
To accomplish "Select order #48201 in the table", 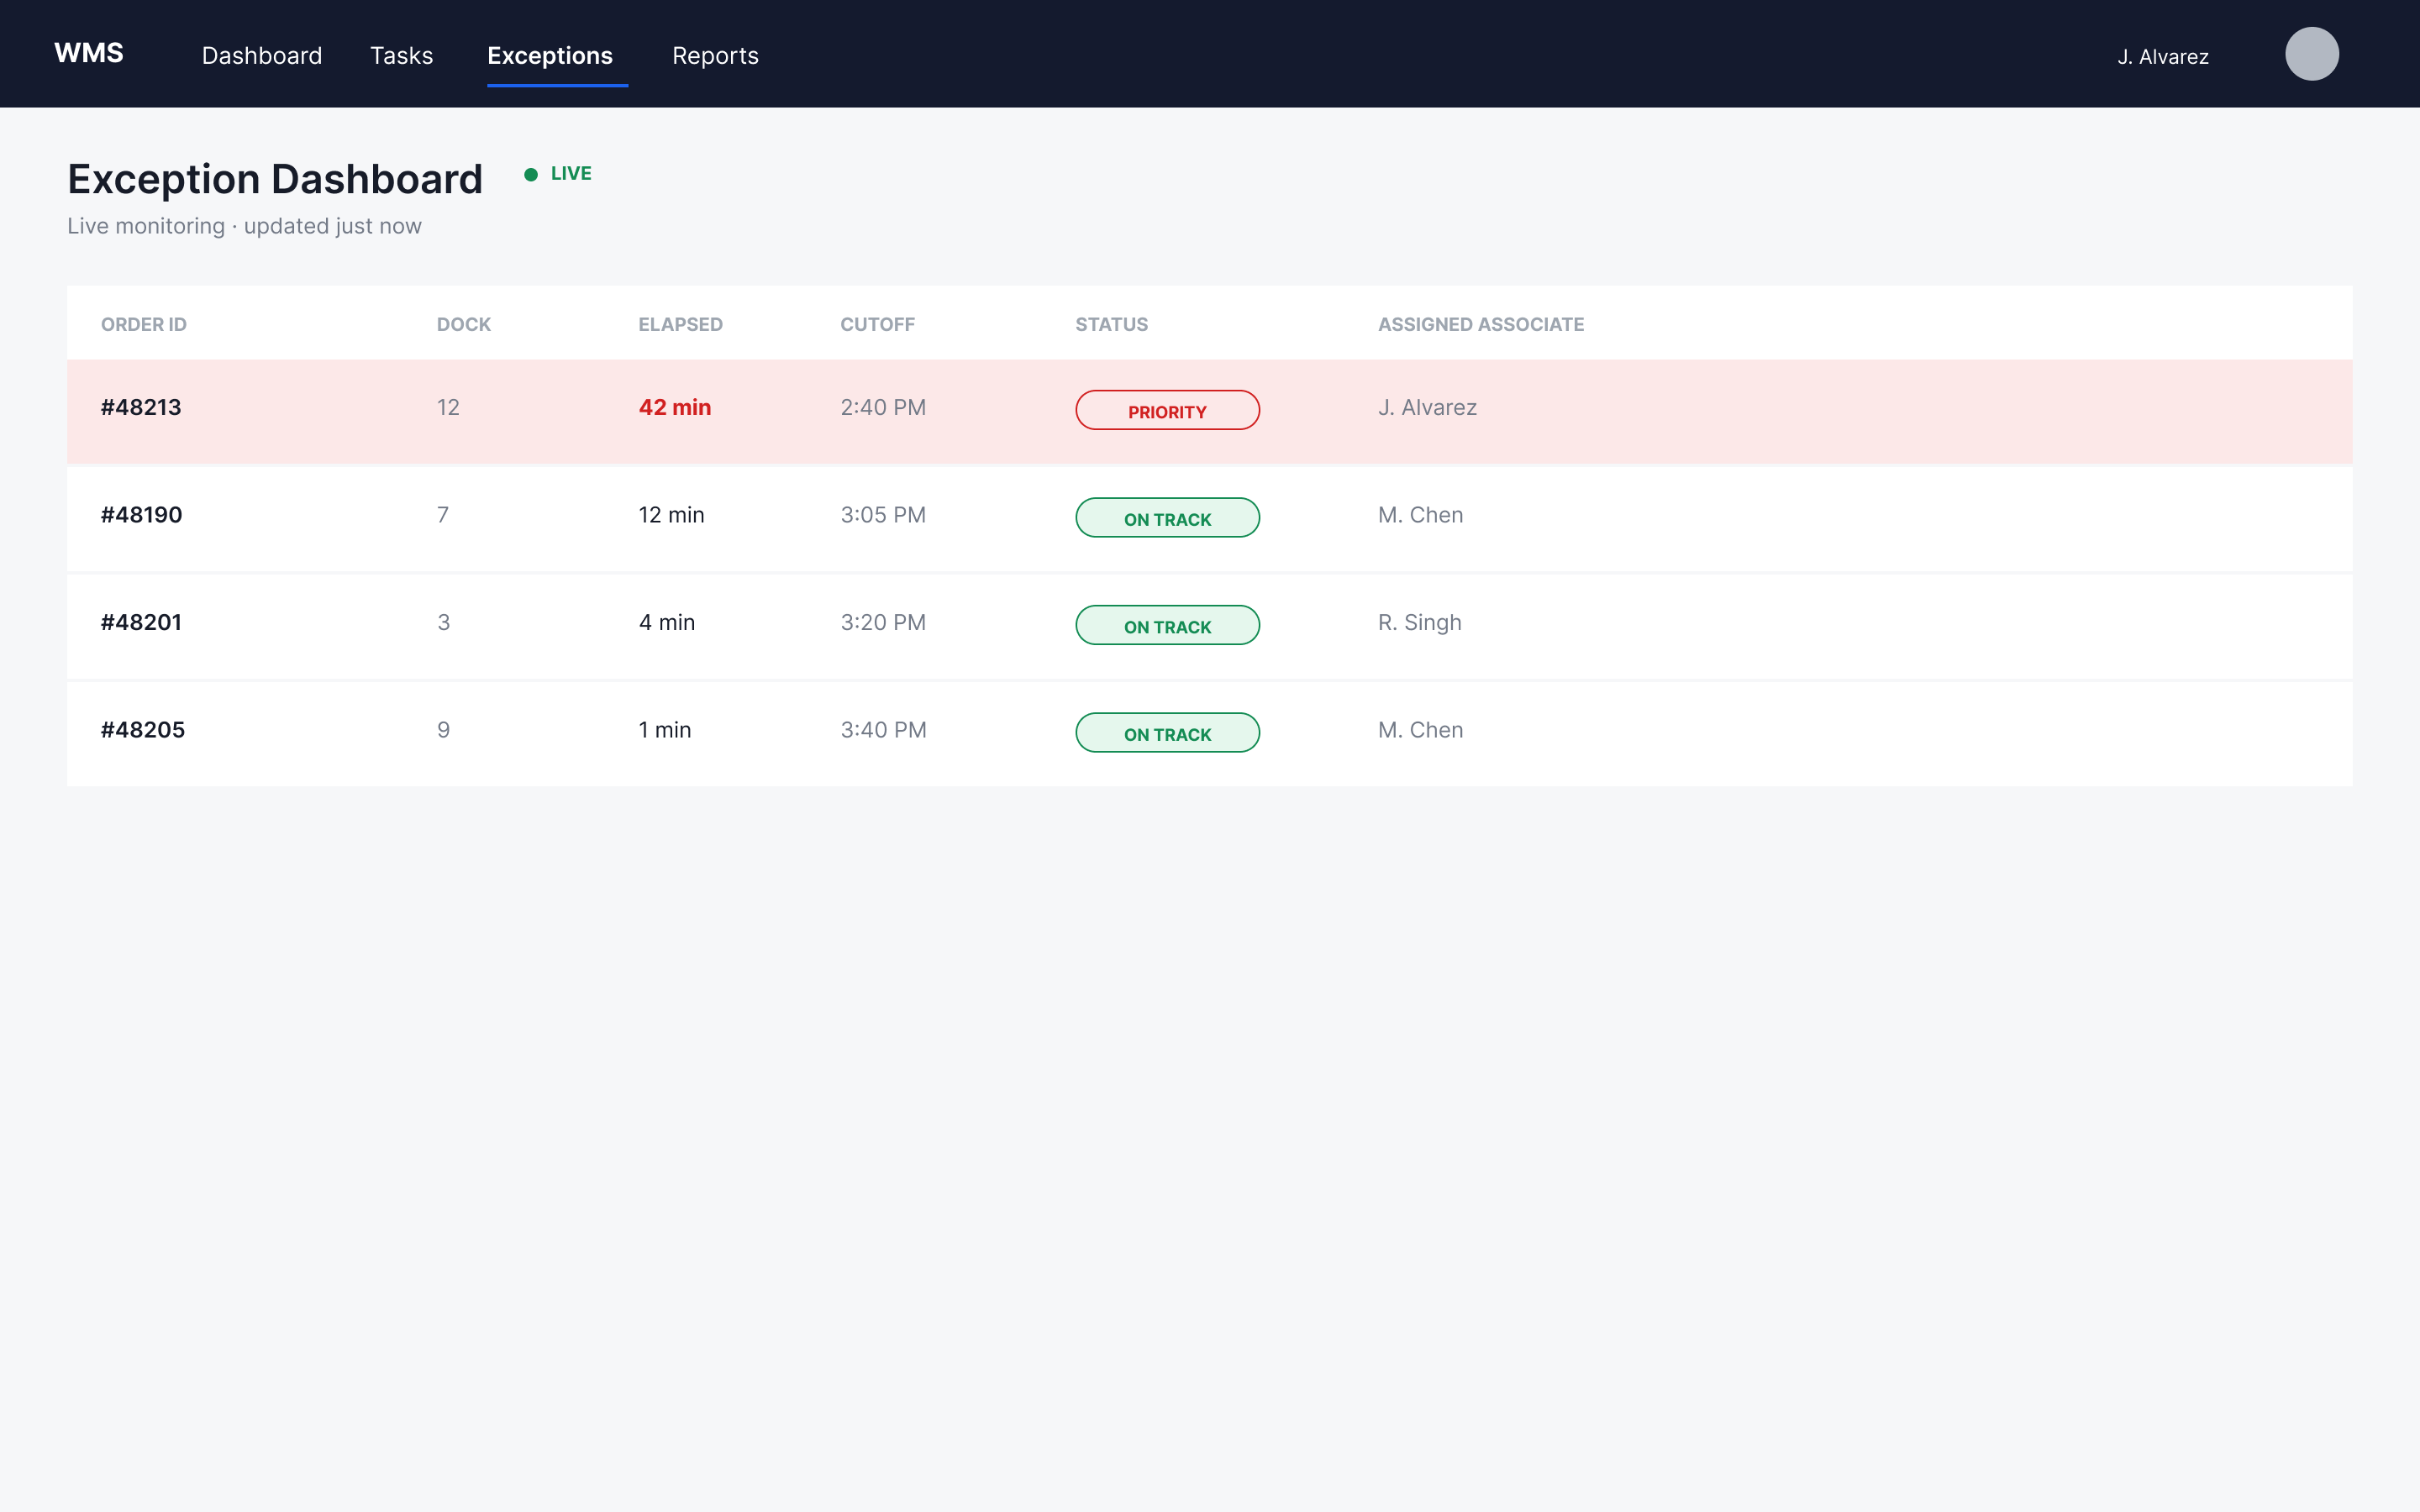I will pyautogui.click(x=1210, y=626).
